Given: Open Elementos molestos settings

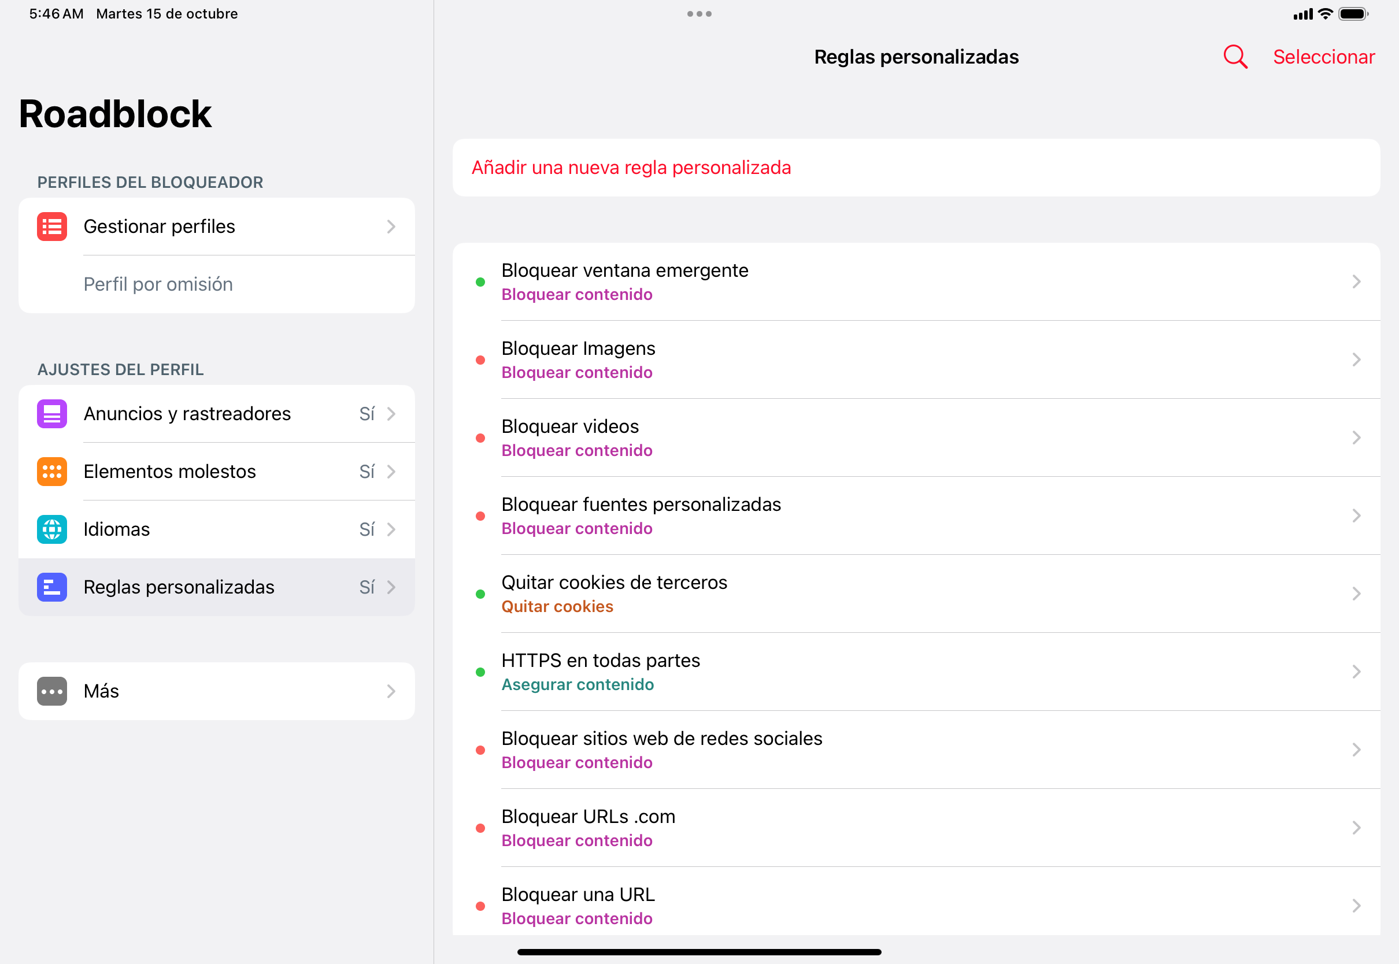Looking at the screenshot, I should [216, 471].
